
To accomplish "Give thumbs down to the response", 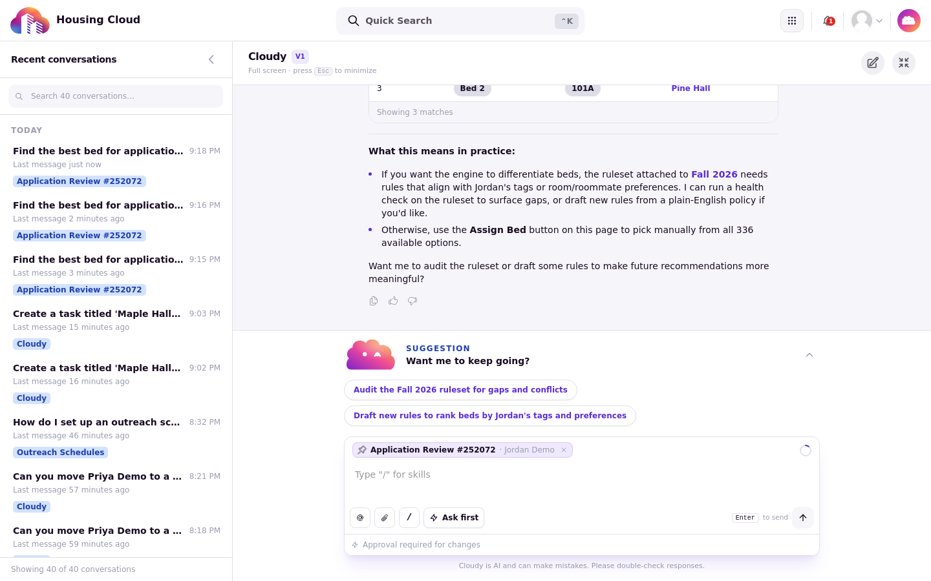I will pyautogui.click(x=412, y=301).
